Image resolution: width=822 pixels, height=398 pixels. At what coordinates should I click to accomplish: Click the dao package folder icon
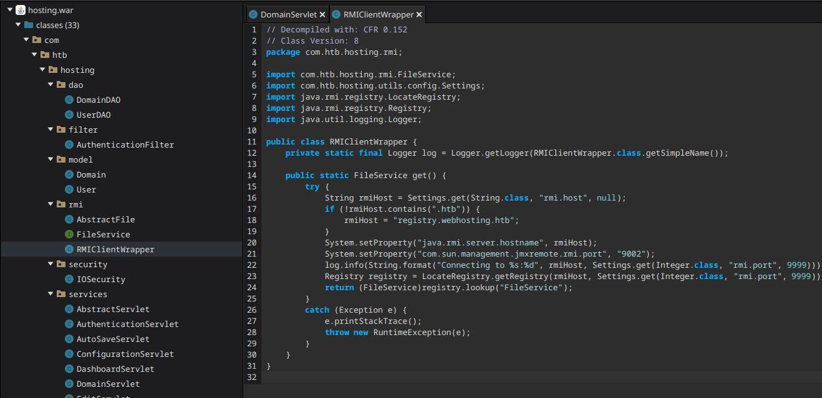click(x=61, y=85)
